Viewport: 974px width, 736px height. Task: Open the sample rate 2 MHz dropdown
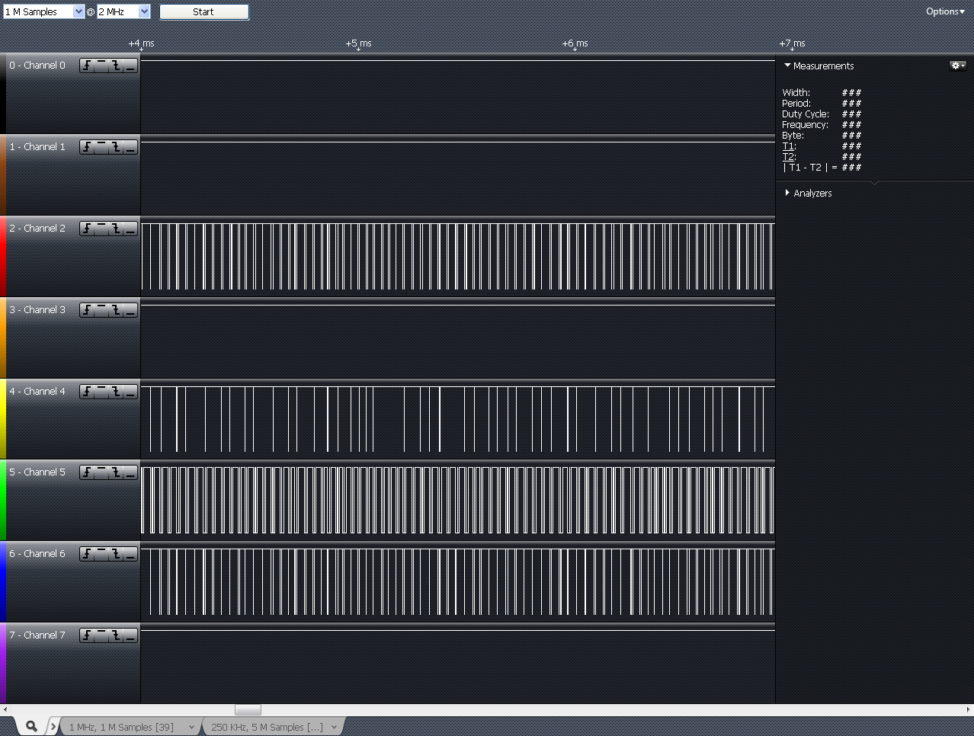pos(123,12)
